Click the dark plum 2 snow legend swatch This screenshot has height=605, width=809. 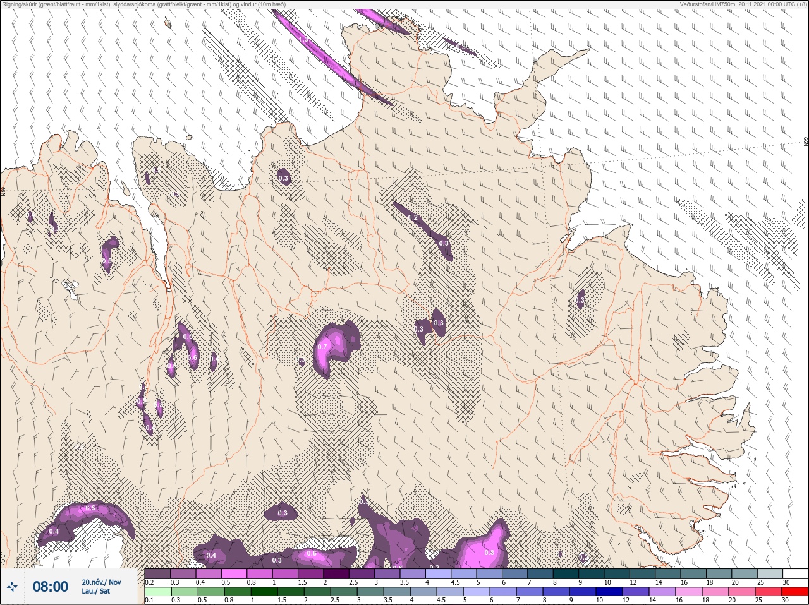click(336, 573)
